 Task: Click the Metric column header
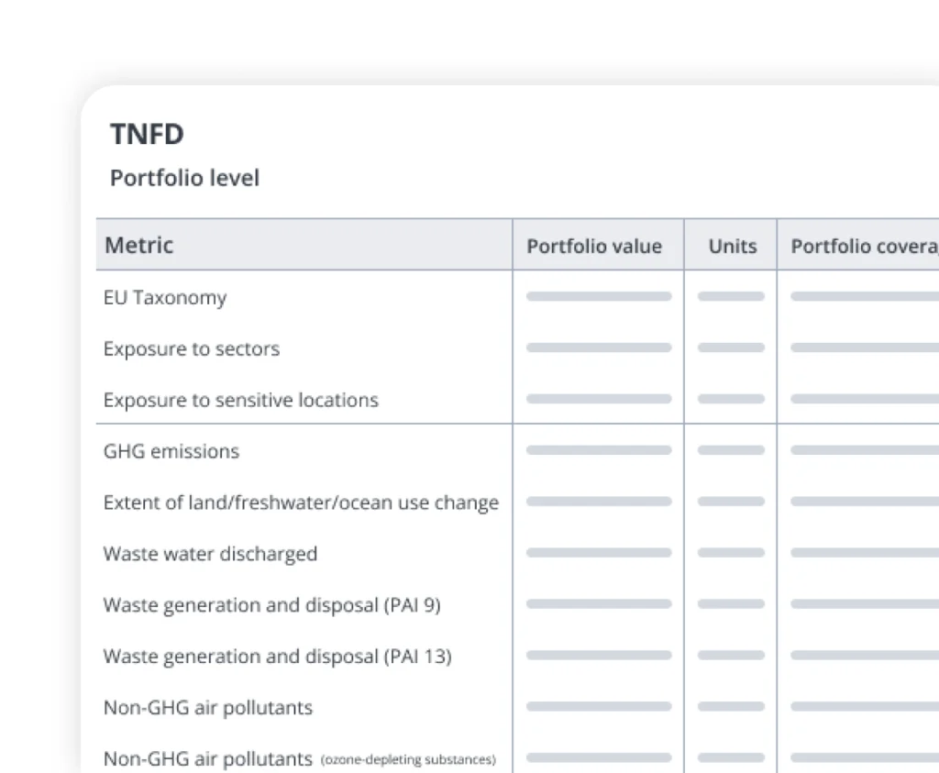click(138, 245)
